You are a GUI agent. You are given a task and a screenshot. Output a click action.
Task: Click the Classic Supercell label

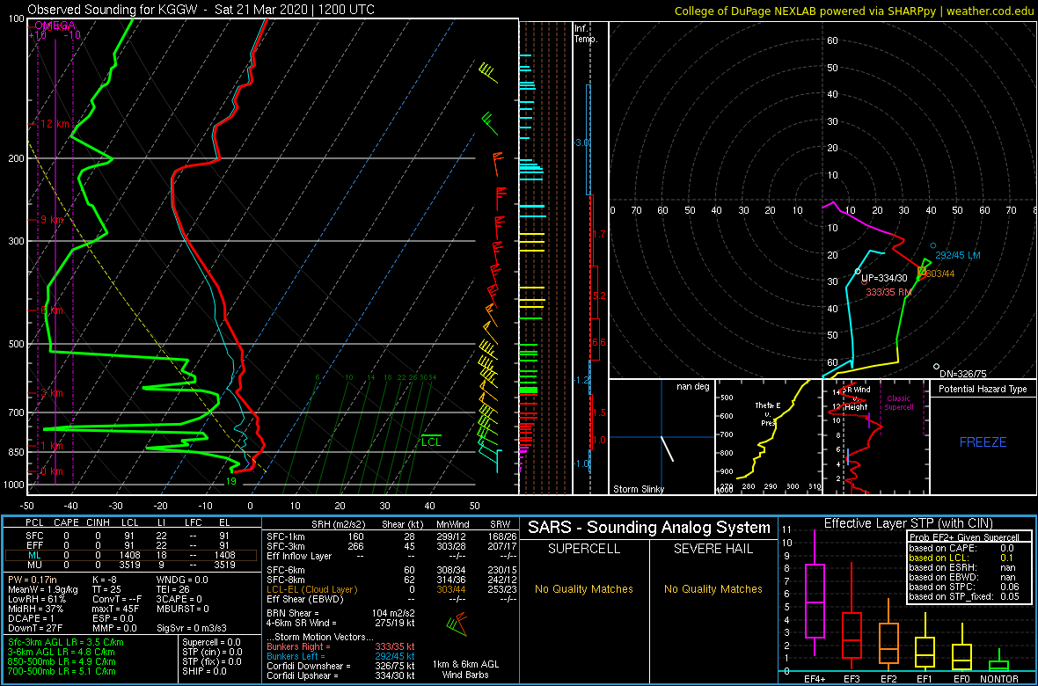pyautogui.click(x=899, y=403)
